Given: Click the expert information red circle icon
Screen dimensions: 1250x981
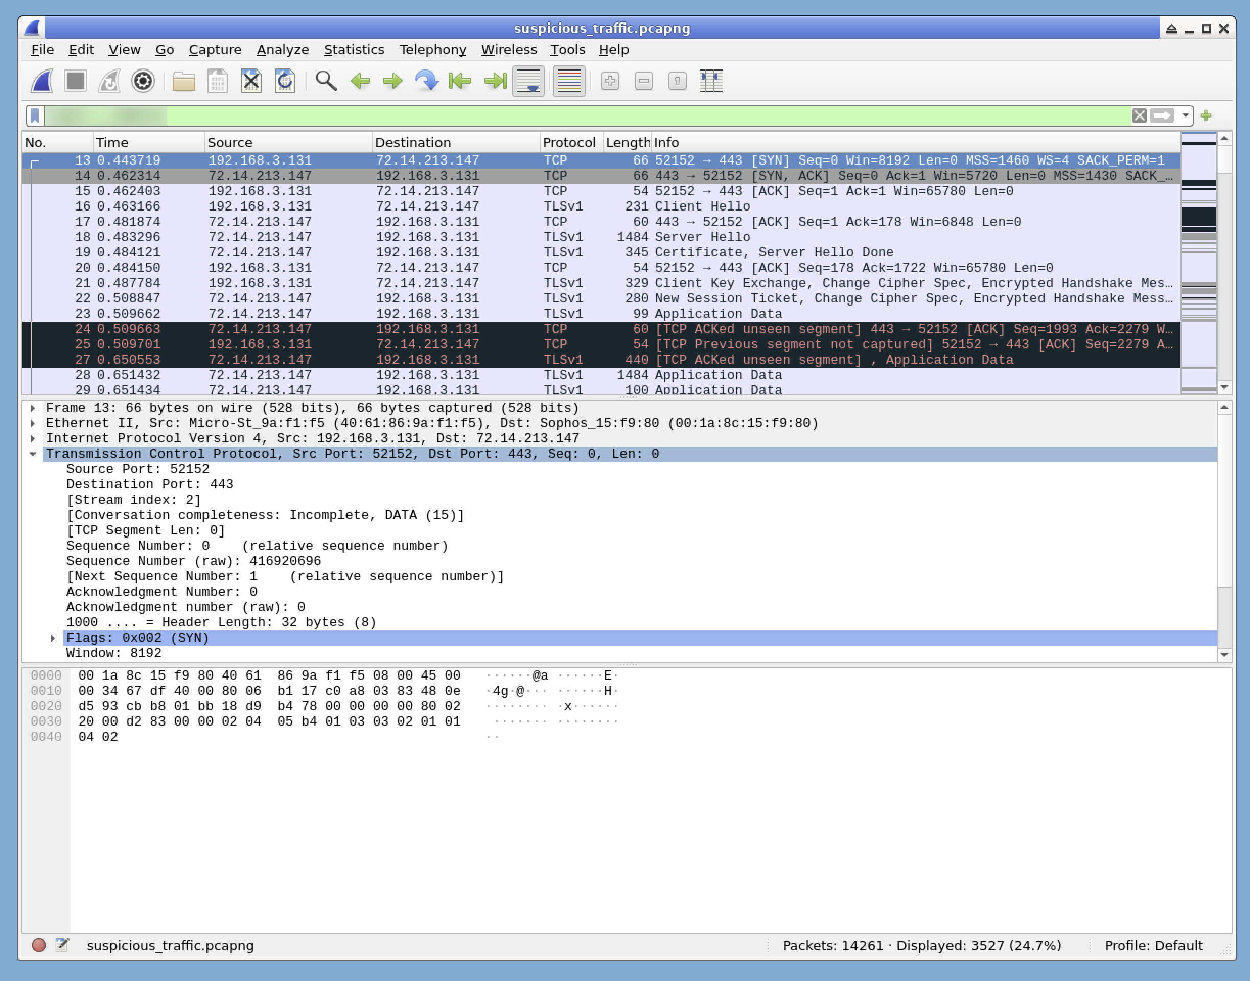Looking at the screenshot, I should pos(39,945).
